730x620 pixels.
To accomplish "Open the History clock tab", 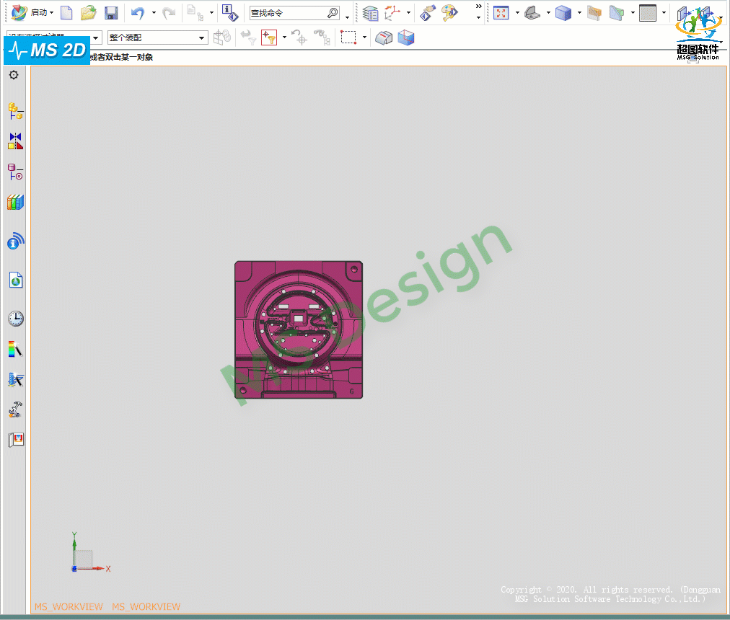I will pos(15,319).
